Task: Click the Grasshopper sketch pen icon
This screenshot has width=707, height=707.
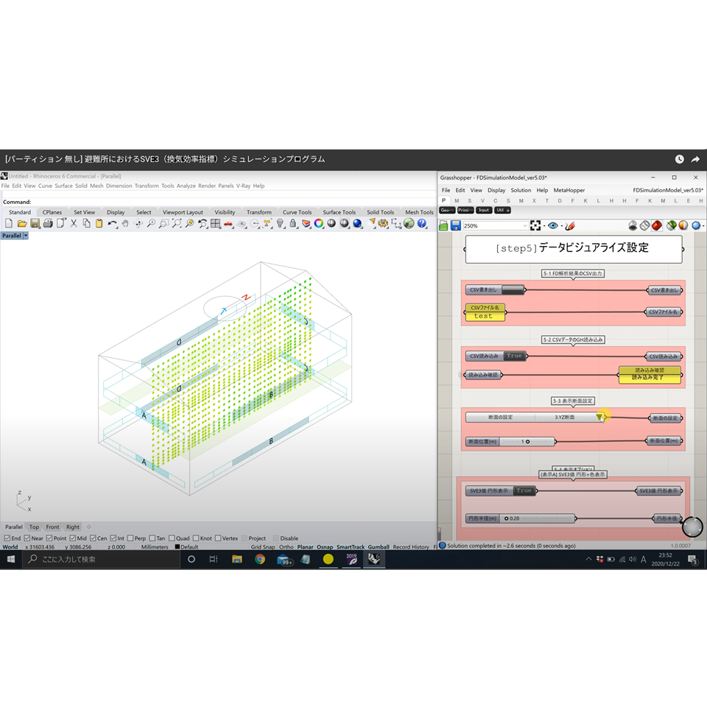Action: pos(569,225)
